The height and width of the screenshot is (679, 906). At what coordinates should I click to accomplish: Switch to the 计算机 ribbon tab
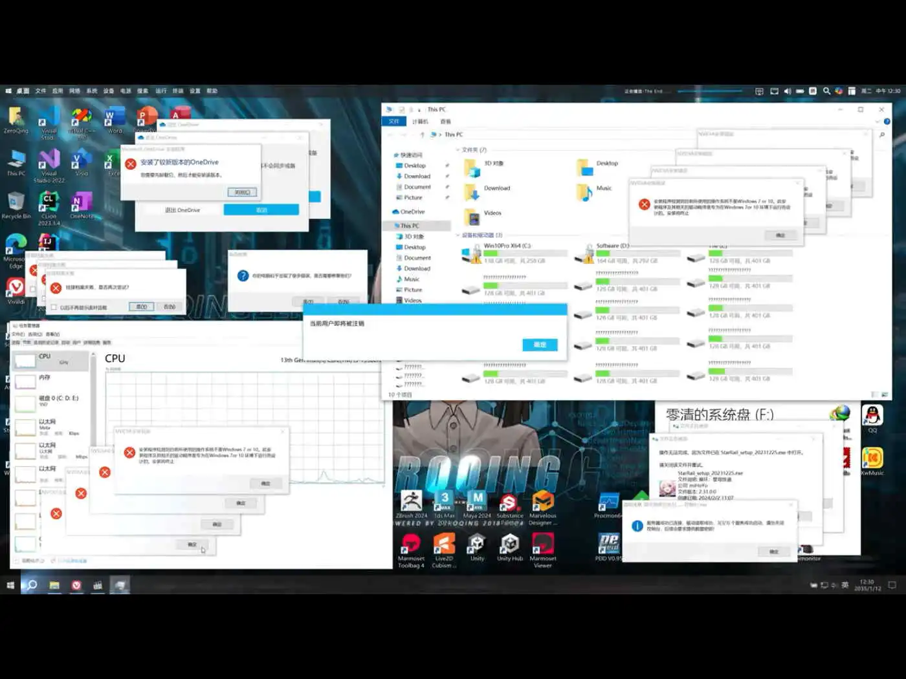421,122
